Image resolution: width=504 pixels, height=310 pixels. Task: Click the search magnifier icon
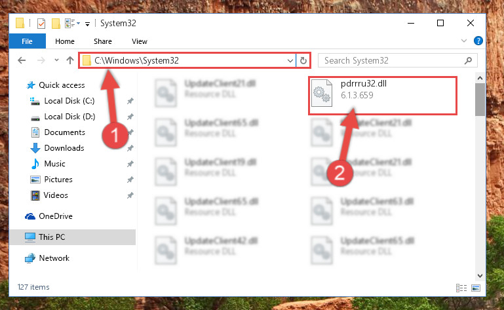coord(469,60)
